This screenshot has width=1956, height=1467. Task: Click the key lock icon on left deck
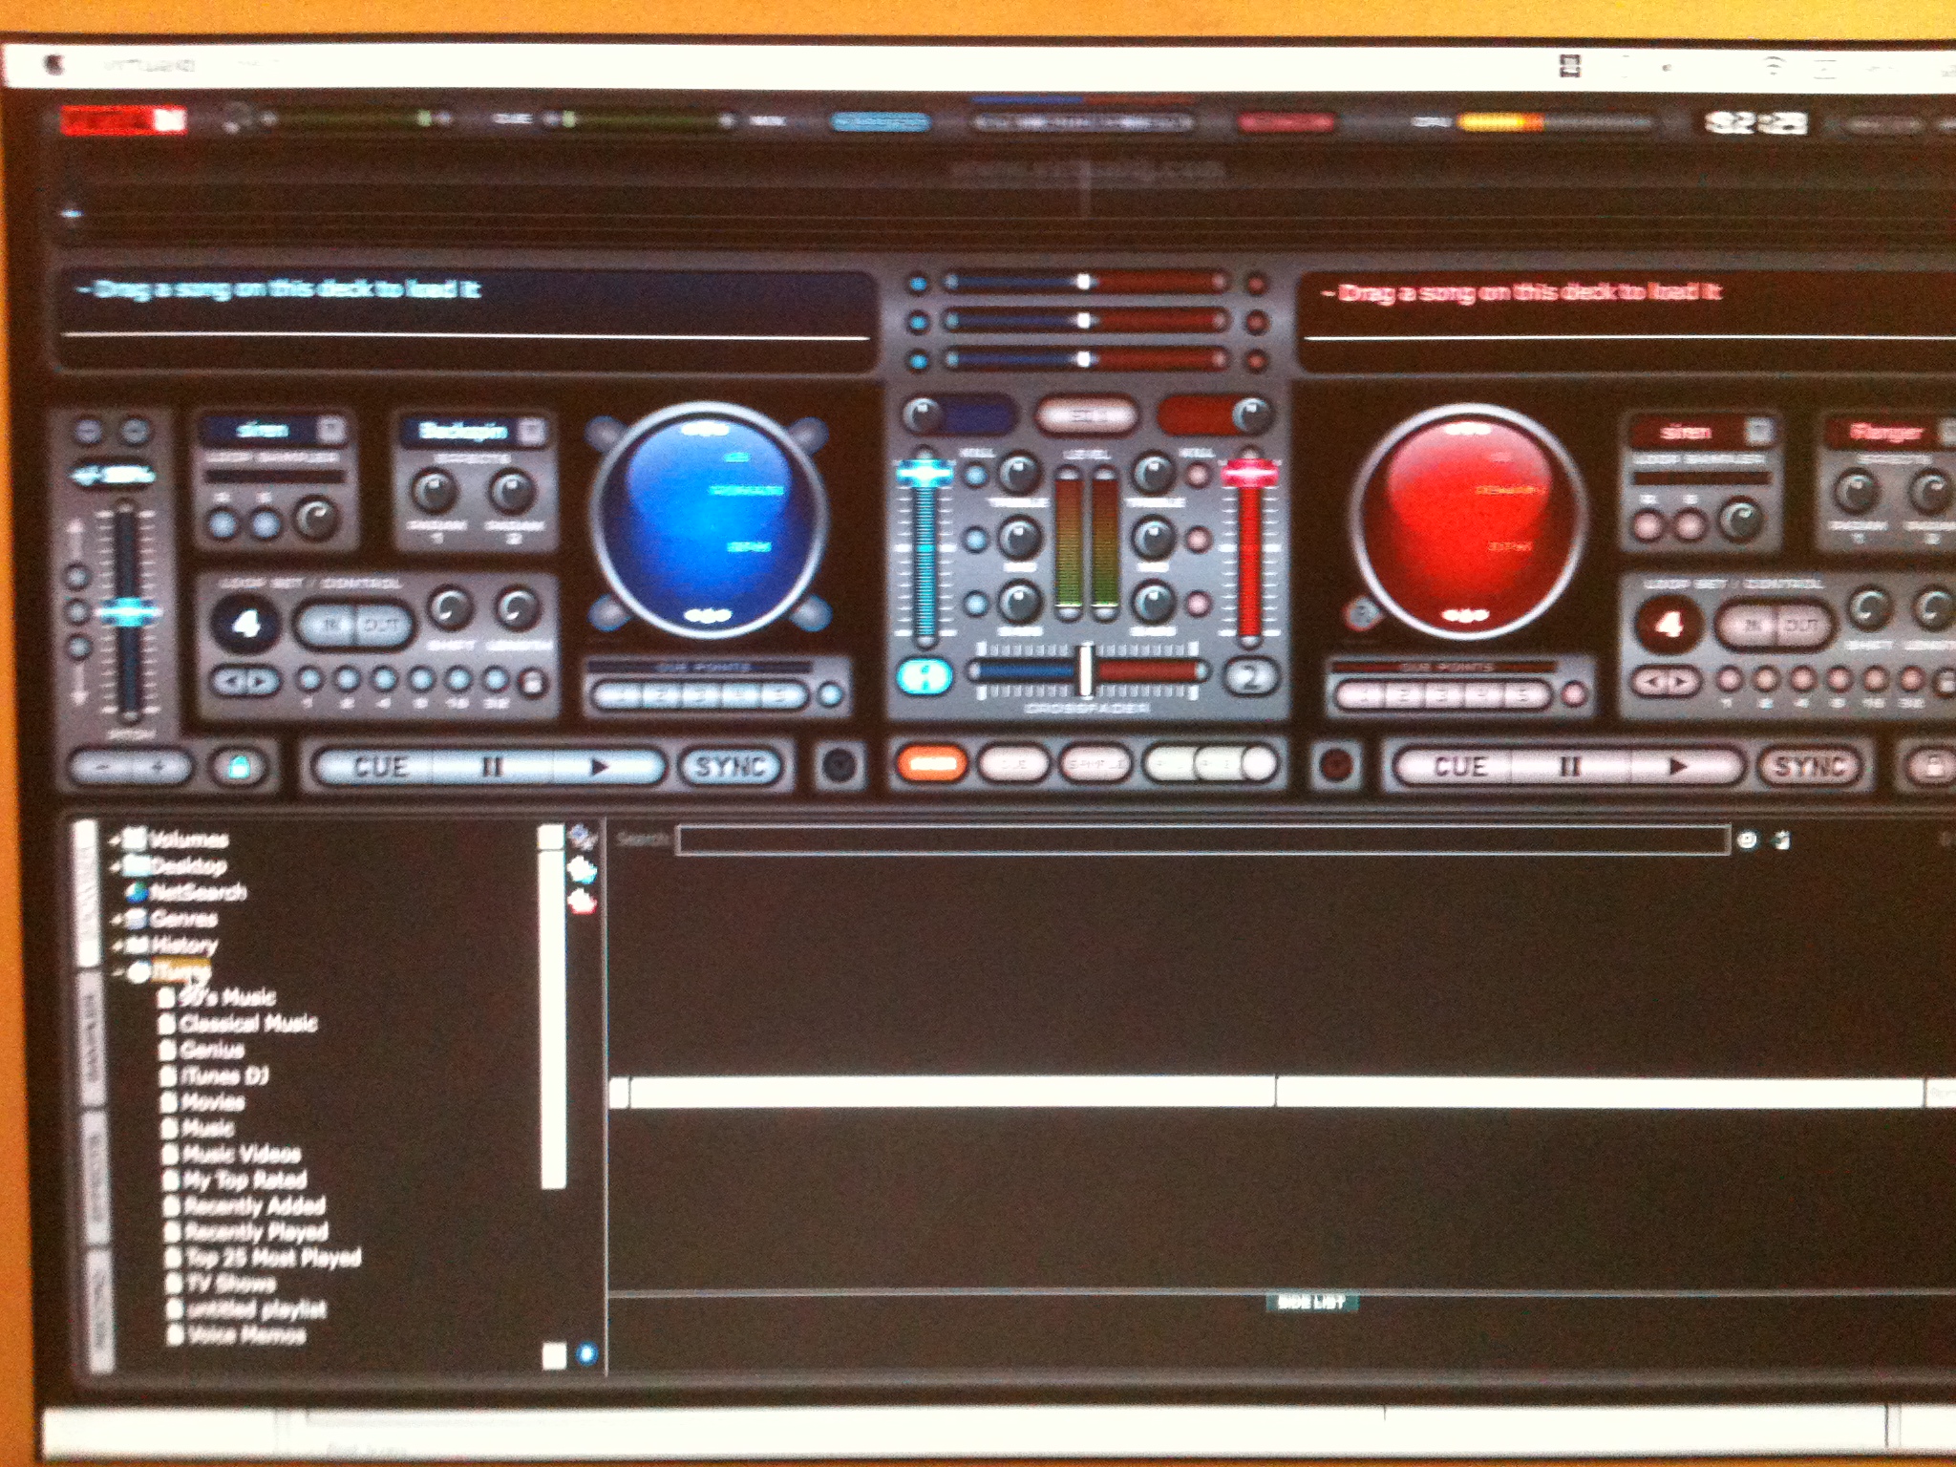coord(238,766)
